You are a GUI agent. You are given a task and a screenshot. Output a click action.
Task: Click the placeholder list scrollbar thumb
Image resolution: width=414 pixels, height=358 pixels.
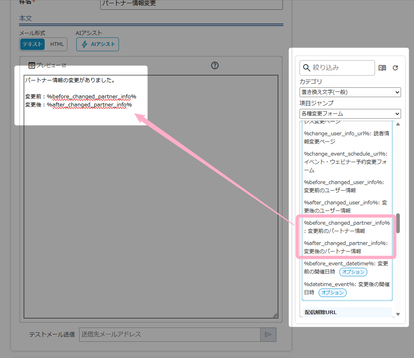pyautogui.click(x=398, y=223)
